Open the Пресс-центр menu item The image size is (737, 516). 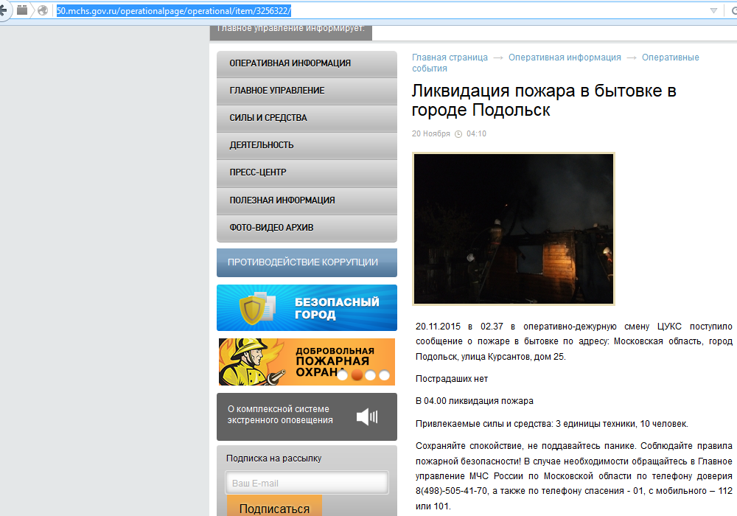coord(307,172)
